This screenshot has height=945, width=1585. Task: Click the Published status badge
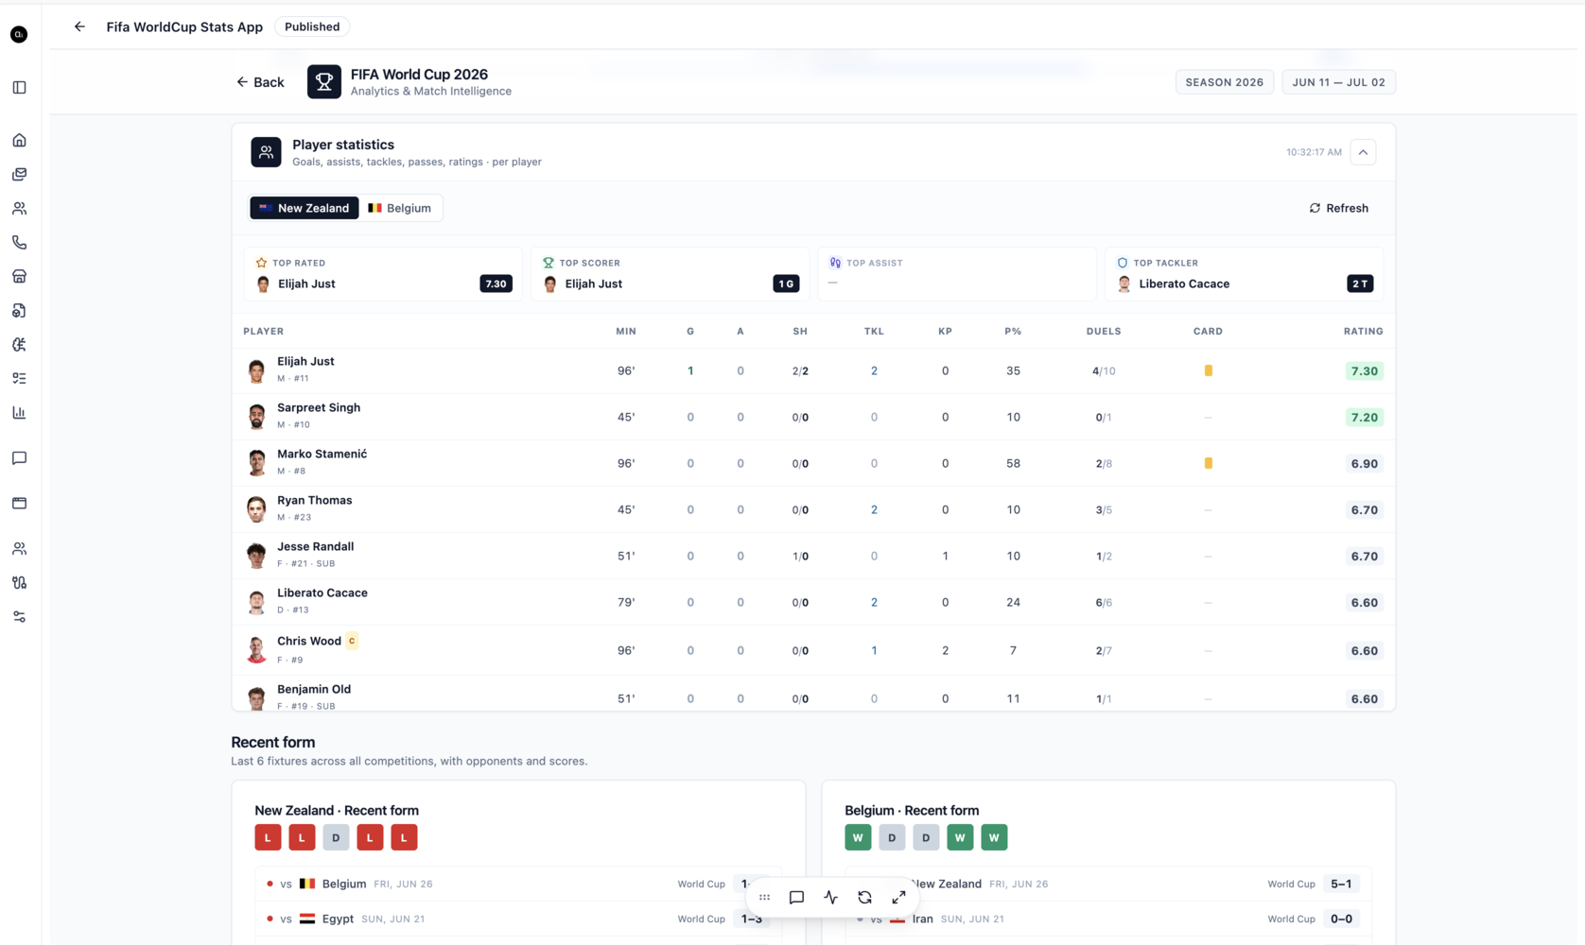click(312, 26)
